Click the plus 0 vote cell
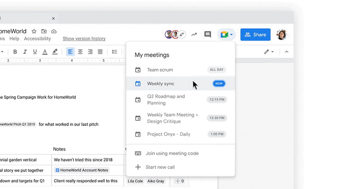 [x=179, y=181]
